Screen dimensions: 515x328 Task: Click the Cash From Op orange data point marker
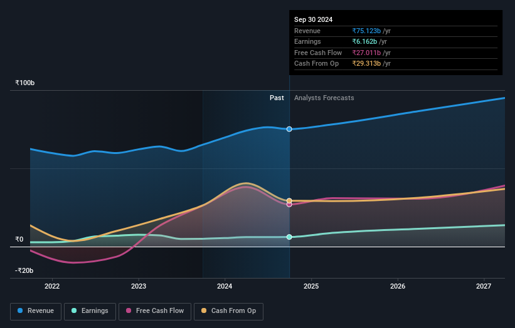(x=289, y=200)
